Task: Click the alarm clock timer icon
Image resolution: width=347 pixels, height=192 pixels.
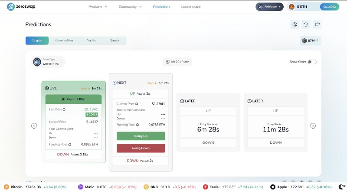Action: 167,62
